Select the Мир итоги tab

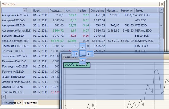30,103
